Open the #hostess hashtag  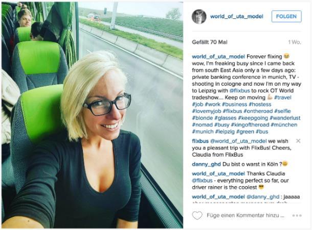[x=260, y=105]
